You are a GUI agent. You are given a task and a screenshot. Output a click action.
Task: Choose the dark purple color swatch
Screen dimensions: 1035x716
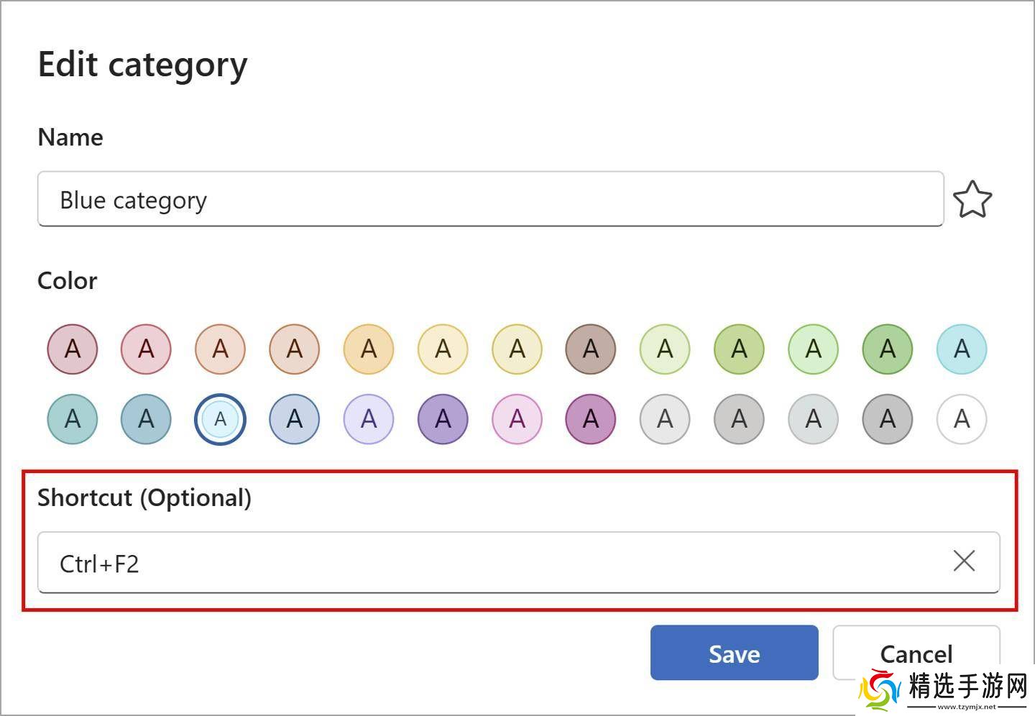click(443, 419)
